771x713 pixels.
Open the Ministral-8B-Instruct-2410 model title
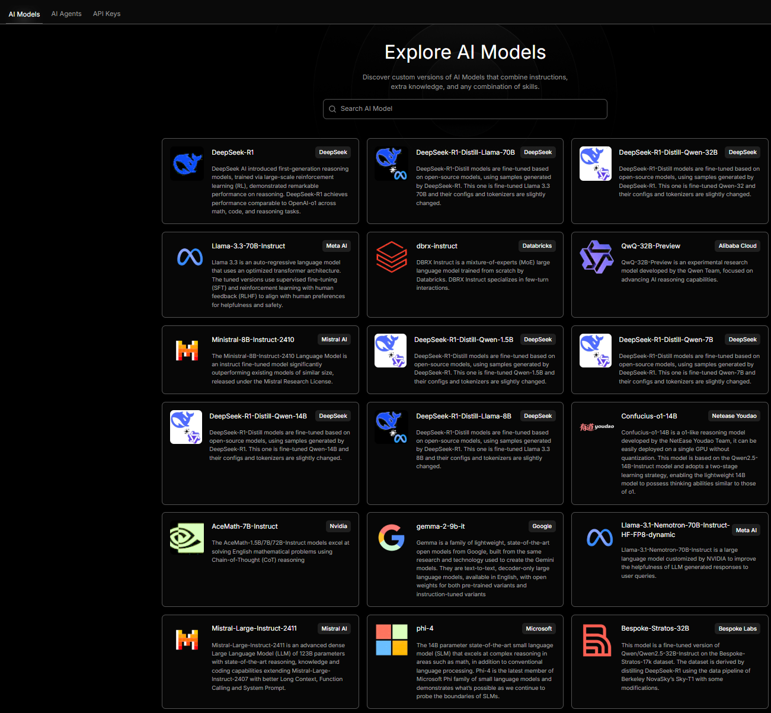click(x=253, y=340)
